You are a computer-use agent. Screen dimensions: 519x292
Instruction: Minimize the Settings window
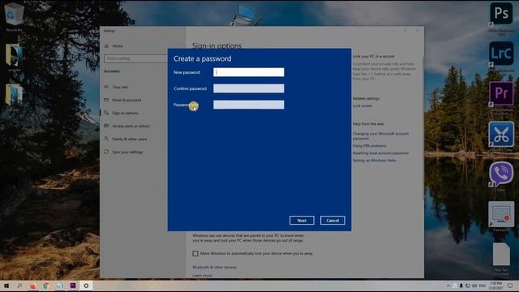click(x=392, y=31)
